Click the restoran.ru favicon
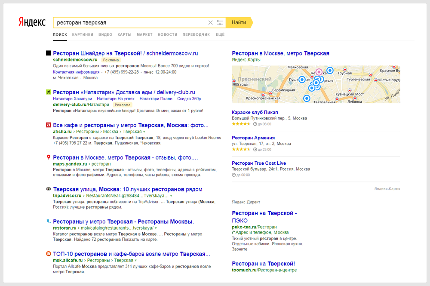Viewport: 430px width, 286px height. [49, 221]
